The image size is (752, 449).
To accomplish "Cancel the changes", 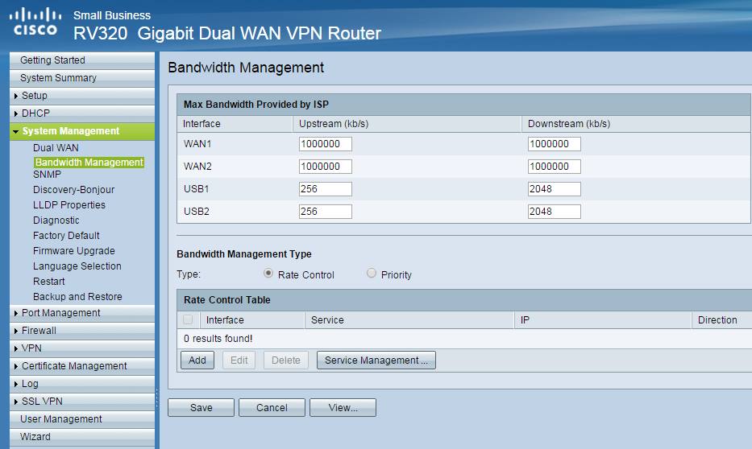I will (272, 408).
